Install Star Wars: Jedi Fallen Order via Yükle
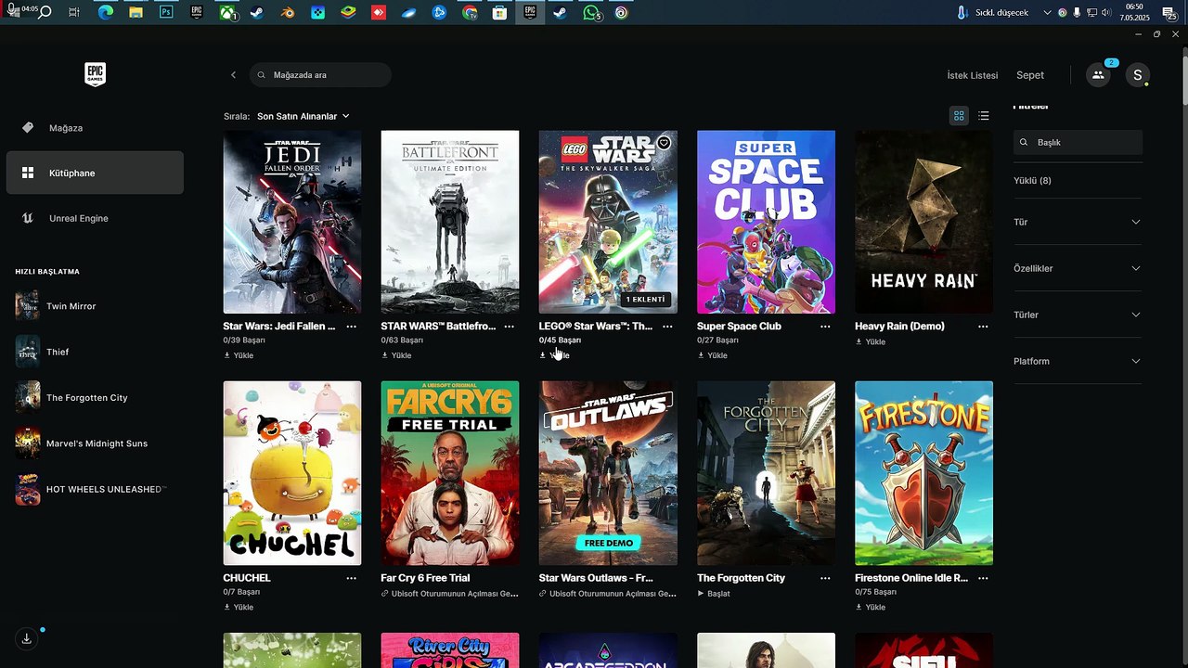 point(239,355)
